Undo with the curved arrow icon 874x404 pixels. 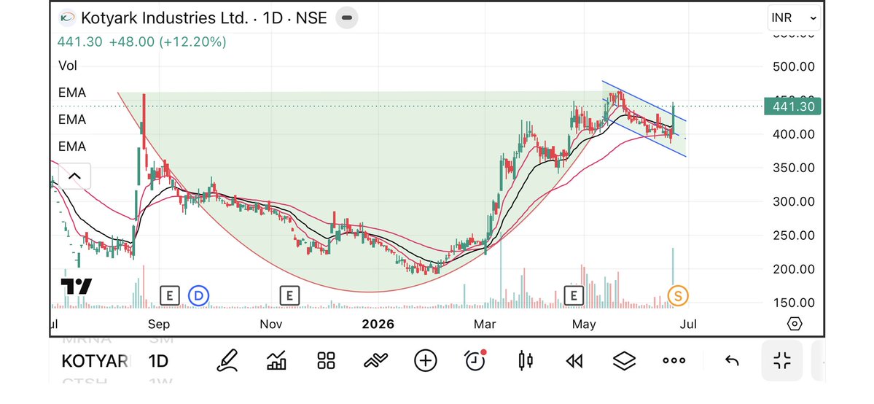[x=732, y=361]
